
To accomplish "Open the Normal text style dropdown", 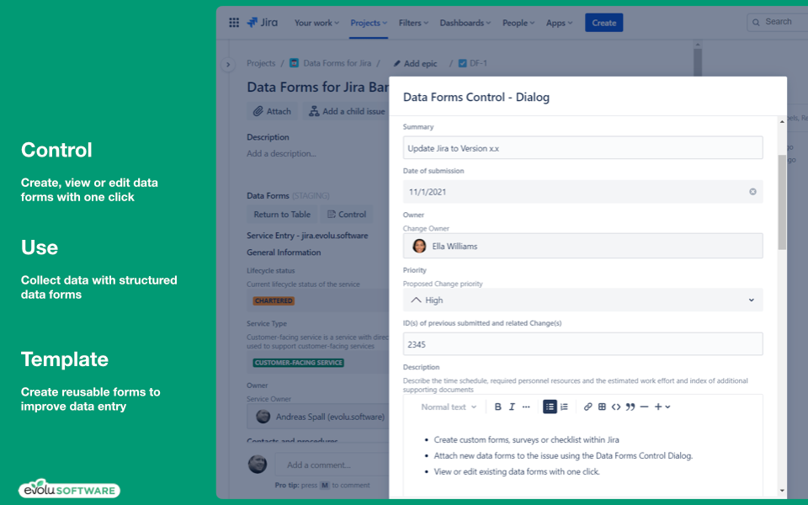I will tap(449, 407).
